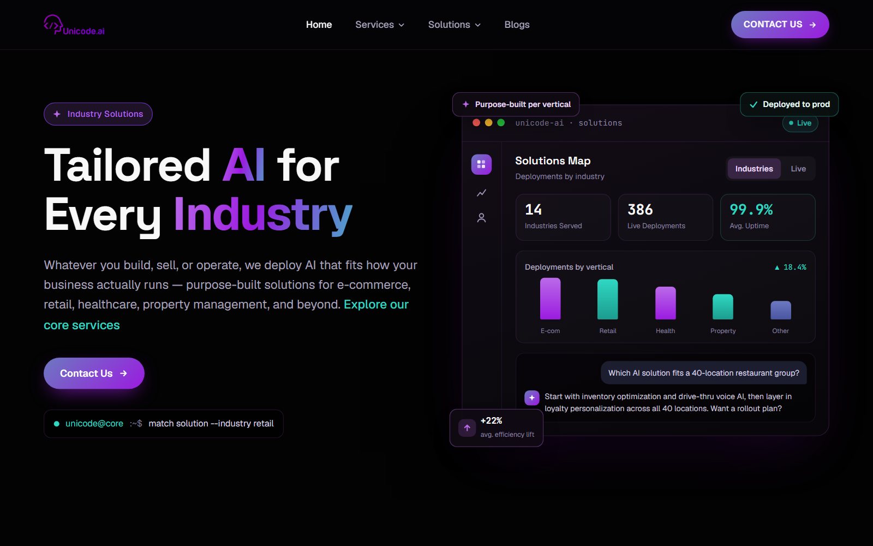The image size is (873, 546).
Task: Switch to the Live toggle tab
Action: (798, 169)
